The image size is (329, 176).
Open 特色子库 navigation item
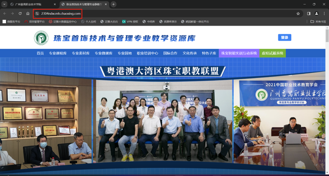[x=209, y=53]
